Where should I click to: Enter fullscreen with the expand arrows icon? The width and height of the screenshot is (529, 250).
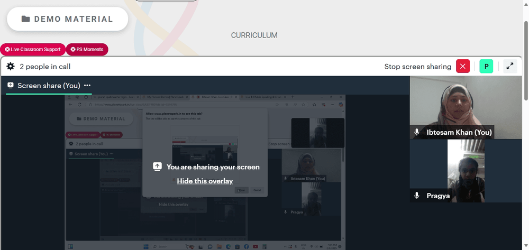pyautogui.click(x=510, y=67)
